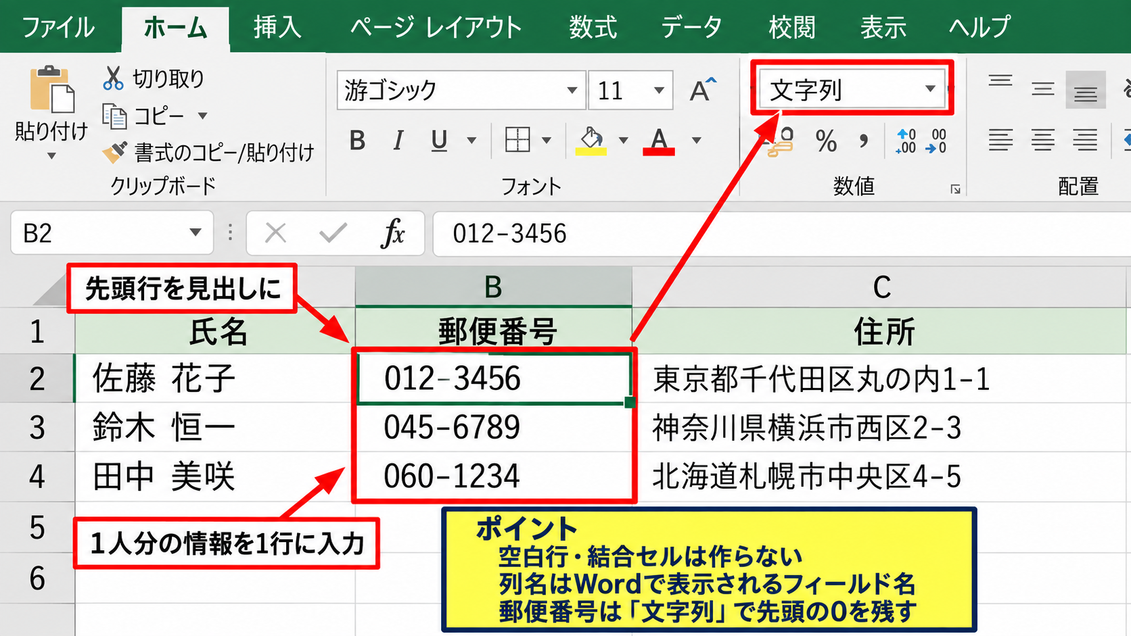Click Increase Decimal icon
This screenshot has height=636, width=1131.
(906, 141)
